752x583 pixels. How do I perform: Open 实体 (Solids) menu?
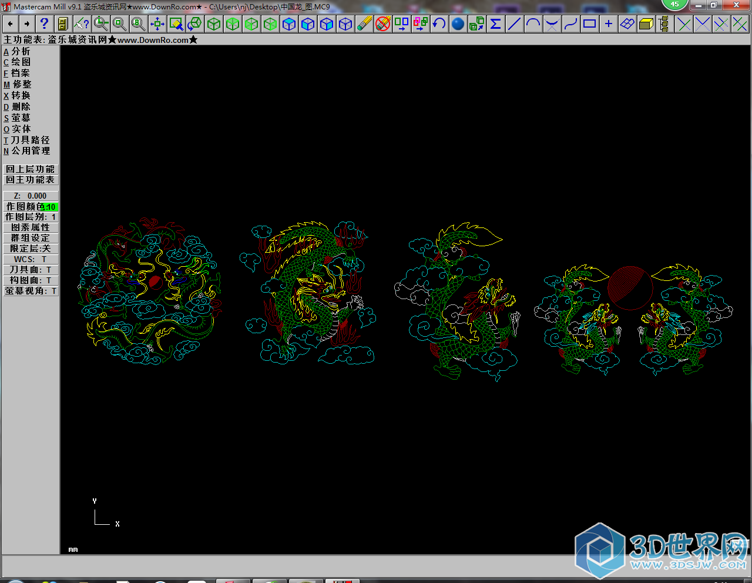click(x=17, y=129)
